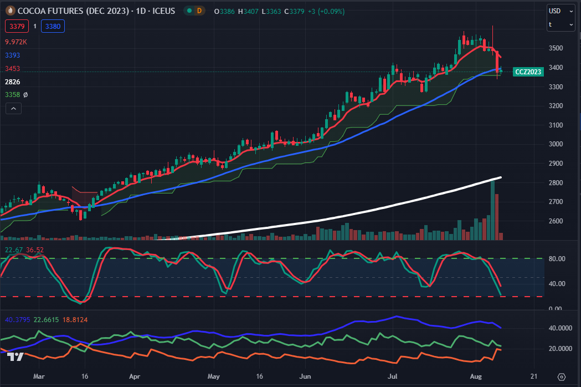Click the stochastic value 22.67
Screen dimensions: 581x387
pos(14,250)
